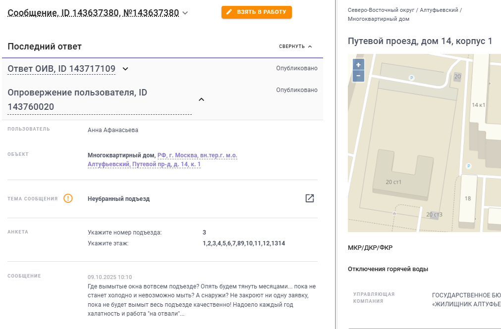Open the message ID header dropdown chevron
The width and height of the screenshot is (501, 329).
(185, 13)
